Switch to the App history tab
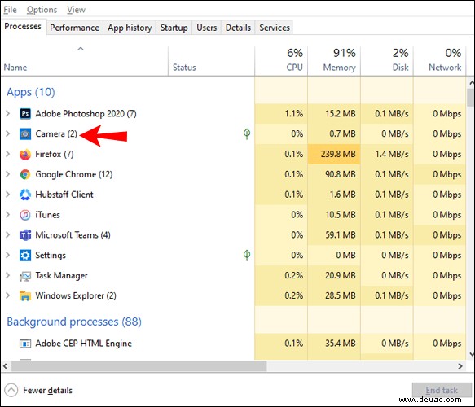 point(130,28)
